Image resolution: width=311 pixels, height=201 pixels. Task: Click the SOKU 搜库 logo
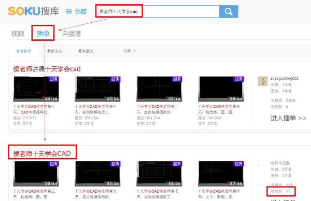point(34,11)
